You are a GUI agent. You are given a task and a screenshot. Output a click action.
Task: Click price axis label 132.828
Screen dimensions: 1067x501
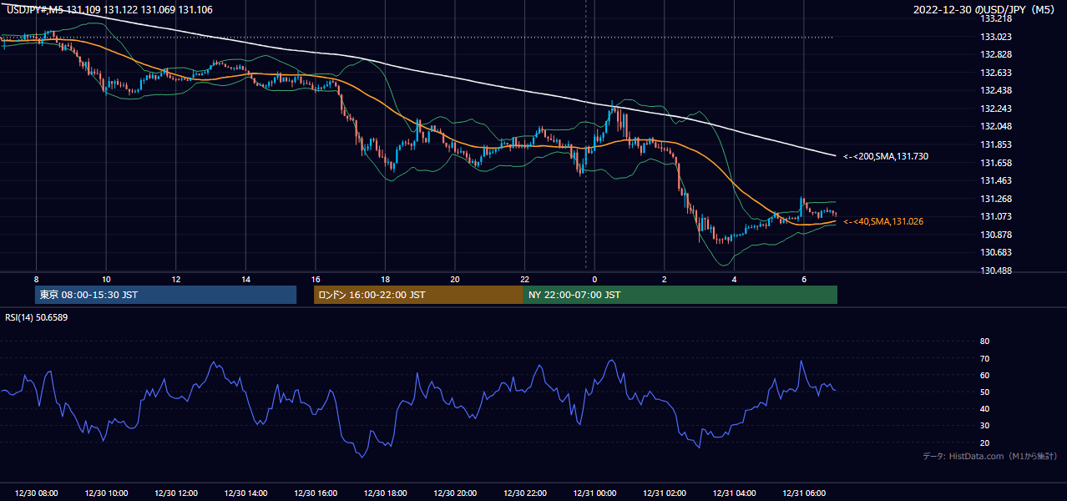coord(994,54)
